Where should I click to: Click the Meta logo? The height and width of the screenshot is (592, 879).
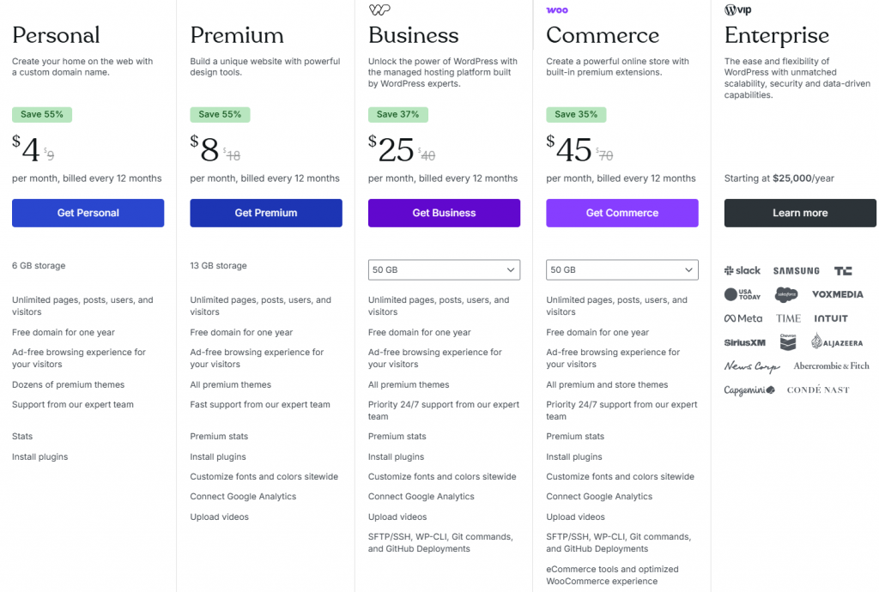(x=743, y=318)
